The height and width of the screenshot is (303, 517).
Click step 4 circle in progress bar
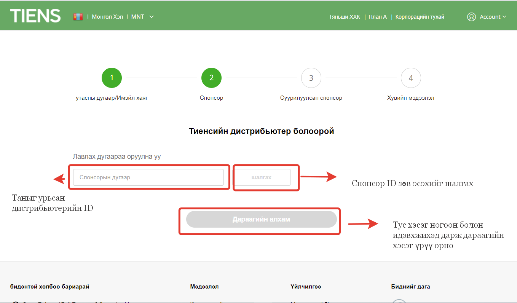pos(411,78)
